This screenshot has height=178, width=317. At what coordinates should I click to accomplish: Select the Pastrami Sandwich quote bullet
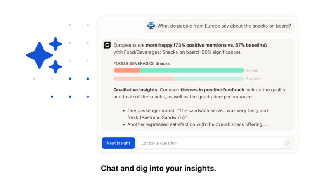tap(197, 114)
